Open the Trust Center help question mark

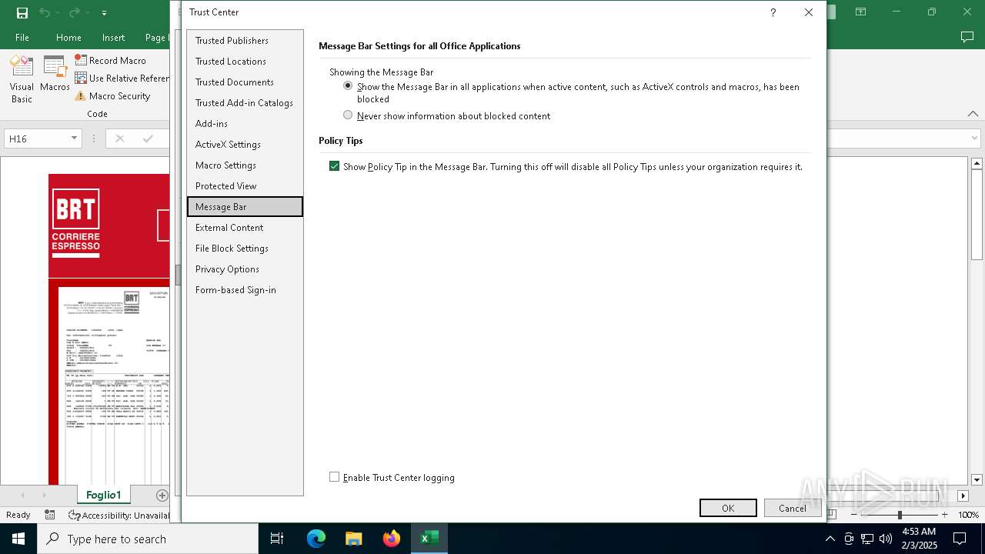tap(773, 12)
